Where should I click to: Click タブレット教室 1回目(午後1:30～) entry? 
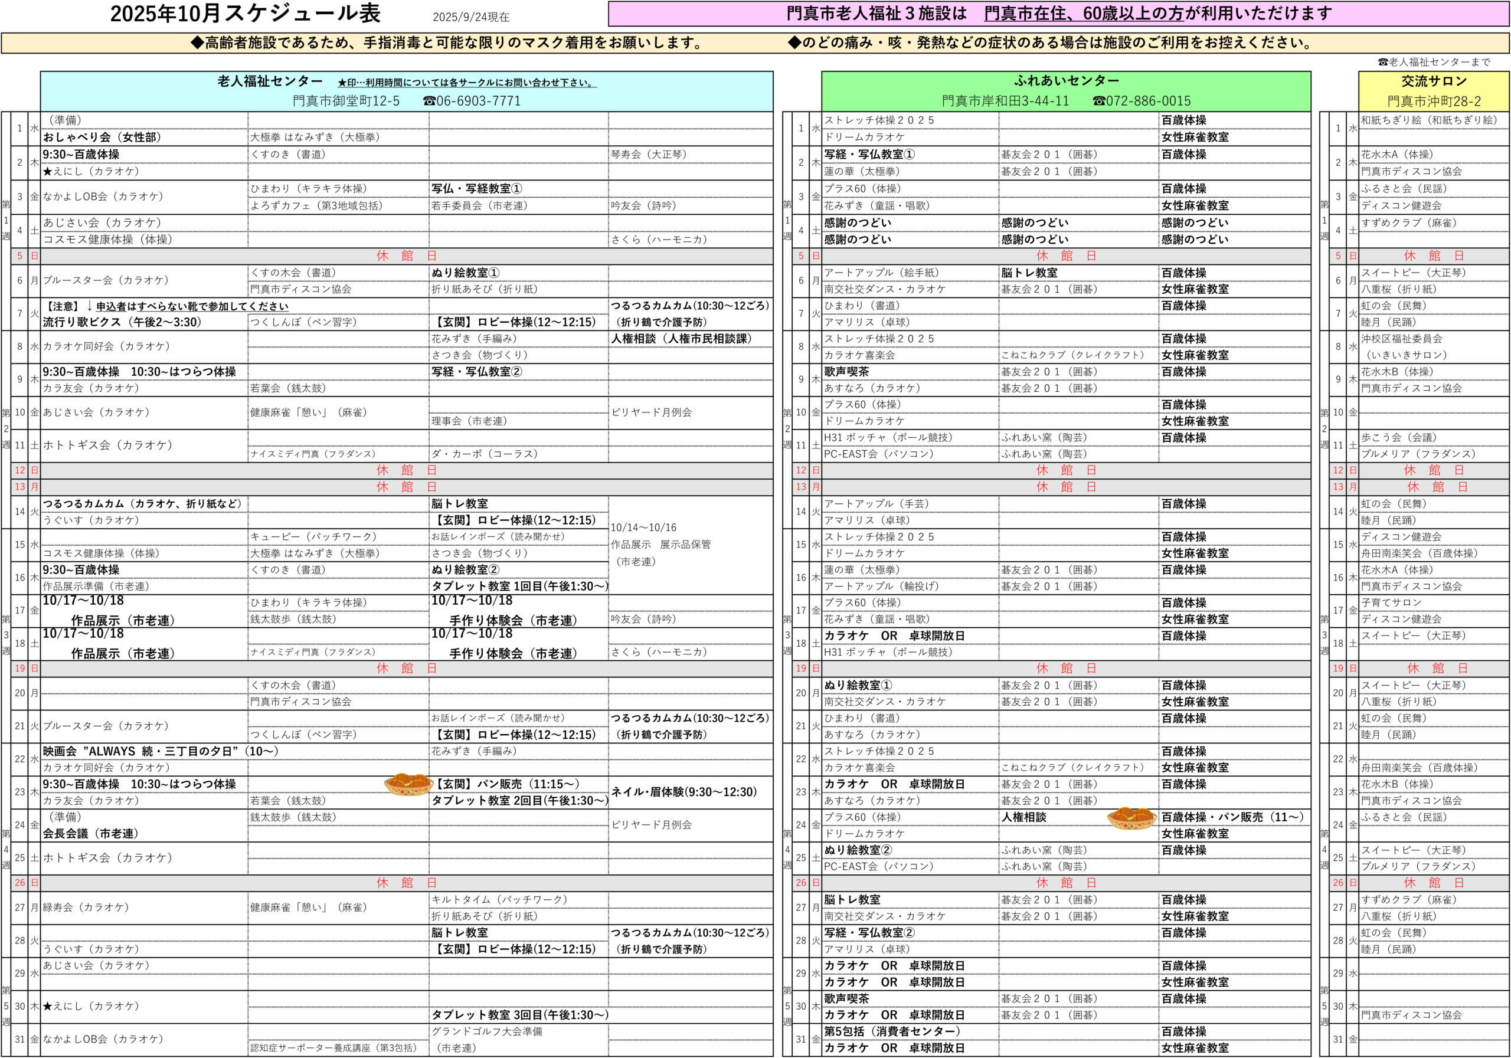click(519, 587)
